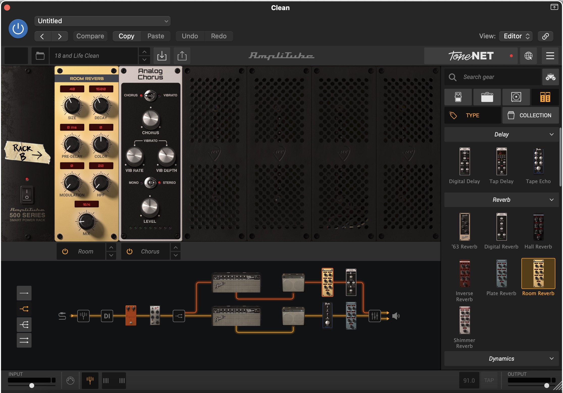The height and width of the screenshot is (393, 563).
Task: Toggle the plugin power bypass button
Action: (18, 29)
